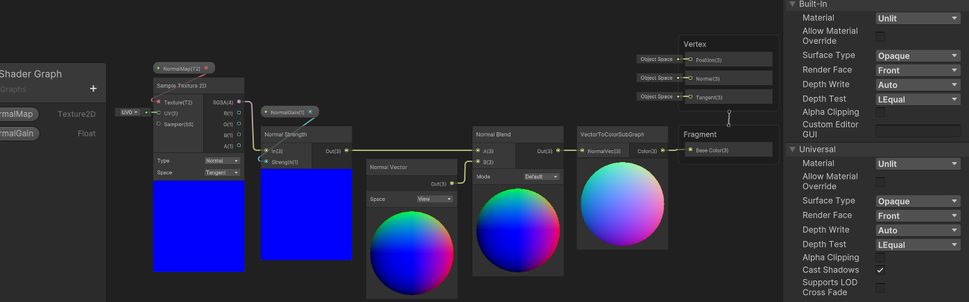This screenshot has width=969, height=302.
Task: Toggle Universal Allow Material Override checkbox
Action: (x=880, y=181)
